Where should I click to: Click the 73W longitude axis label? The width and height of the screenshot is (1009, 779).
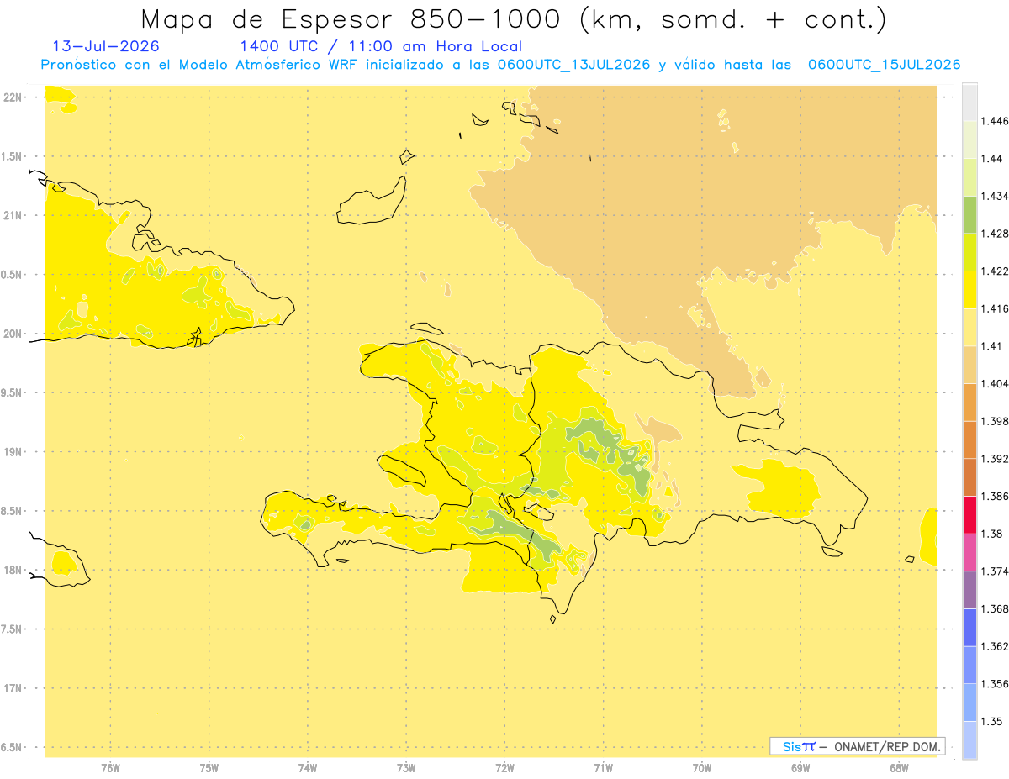[x=406, y=767]
